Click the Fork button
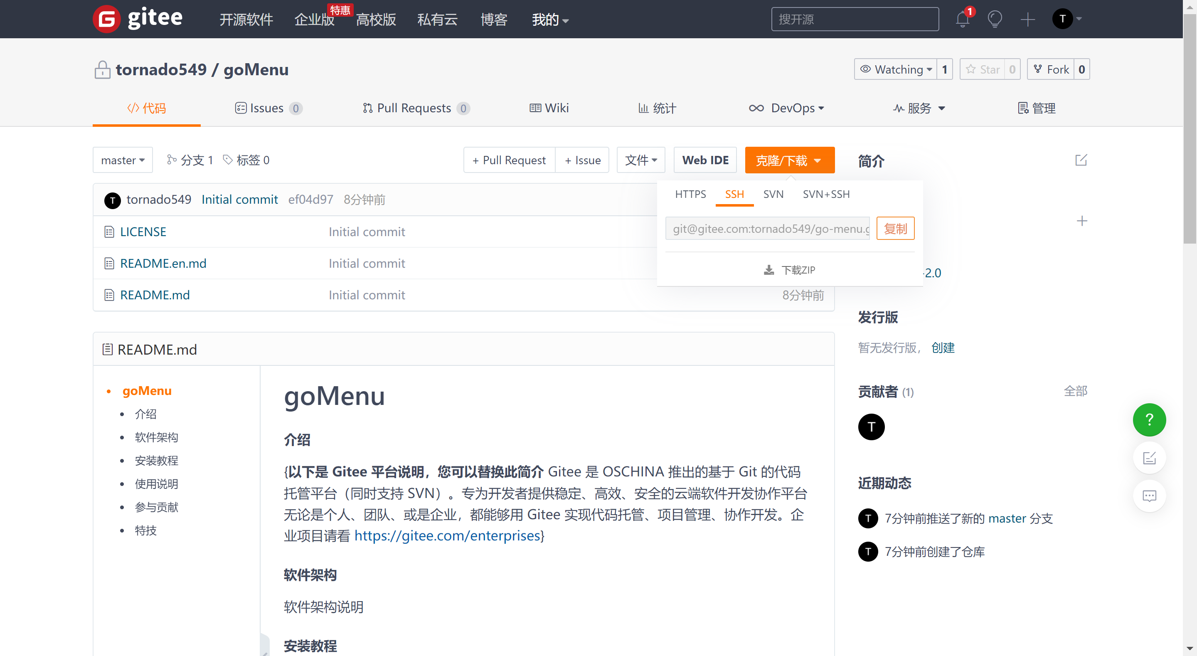Screen dimensions: 1197x656 click(1051, 69)
